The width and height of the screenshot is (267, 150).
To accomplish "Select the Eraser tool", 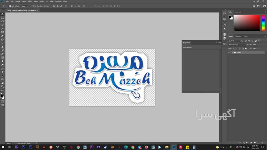I will (x=2, y=54).
